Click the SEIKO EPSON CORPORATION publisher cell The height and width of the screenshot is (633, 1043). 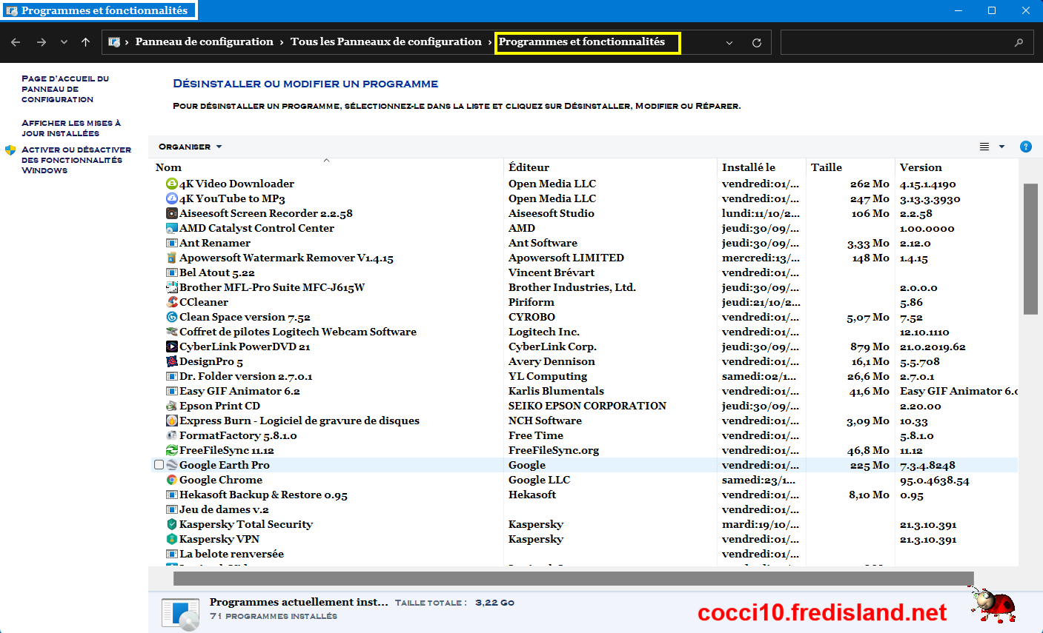click(587, 406)
